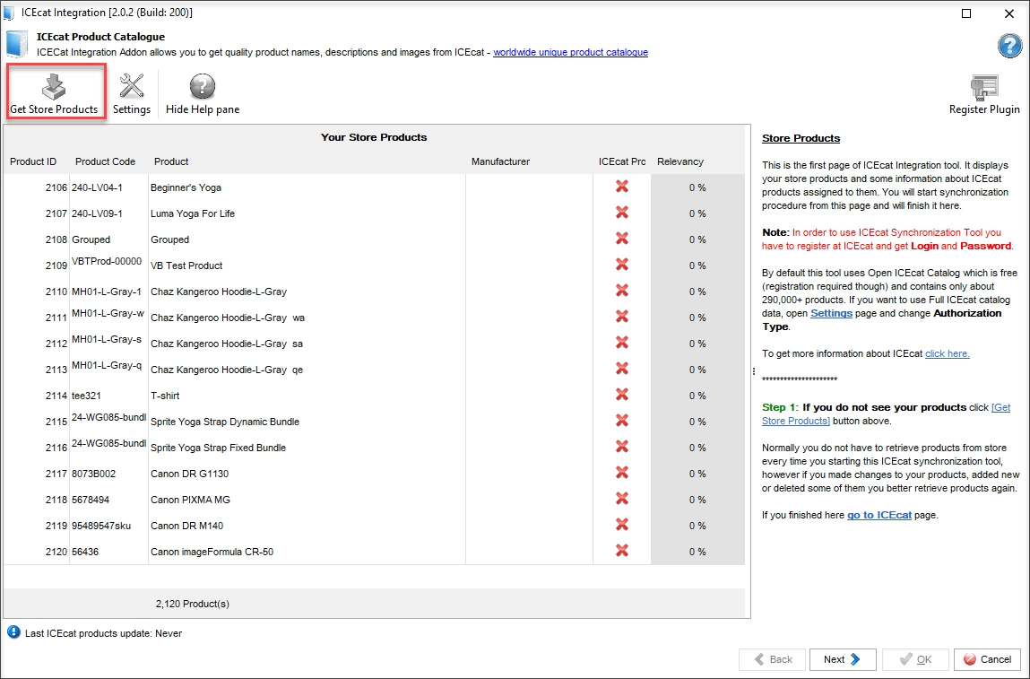This screenshot has height=679, width=1030.
Task: Click product ID 2118 cell
Action: pos(56,500)
